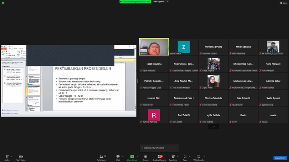The height and width of the screenshot is (162, 289).
Task: Select the M. ALHAM participant photo tile
Action: click(x=273, y=47)
